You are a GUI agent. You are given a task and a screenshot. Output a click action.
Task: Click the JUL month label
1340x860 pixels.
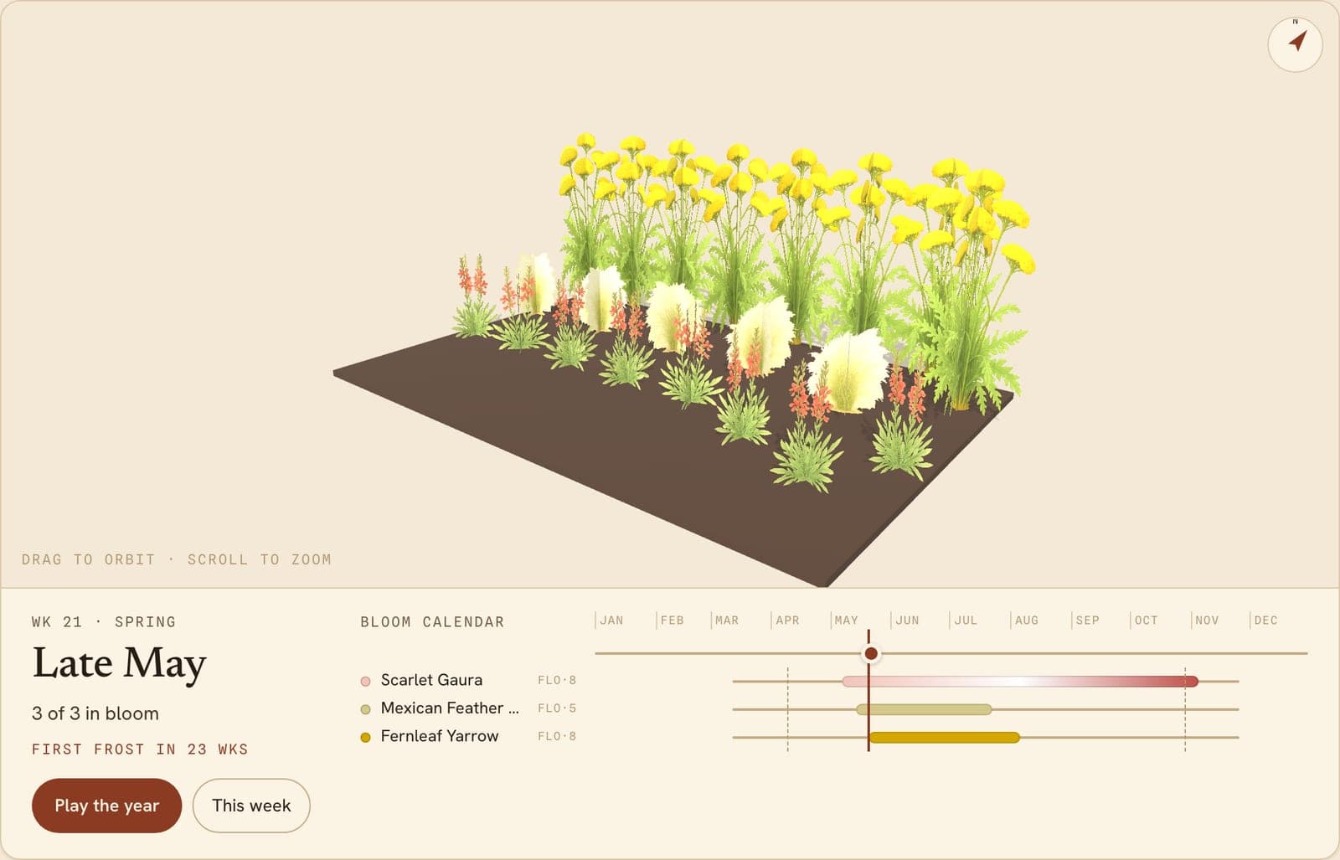[x=966, y=621]
